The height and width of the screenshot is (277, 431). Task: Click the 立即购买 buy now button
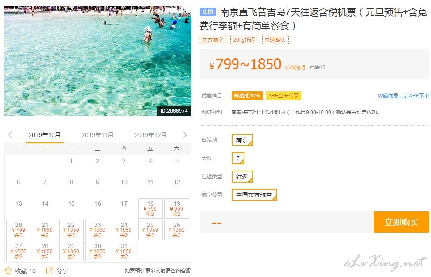(401, 222)
